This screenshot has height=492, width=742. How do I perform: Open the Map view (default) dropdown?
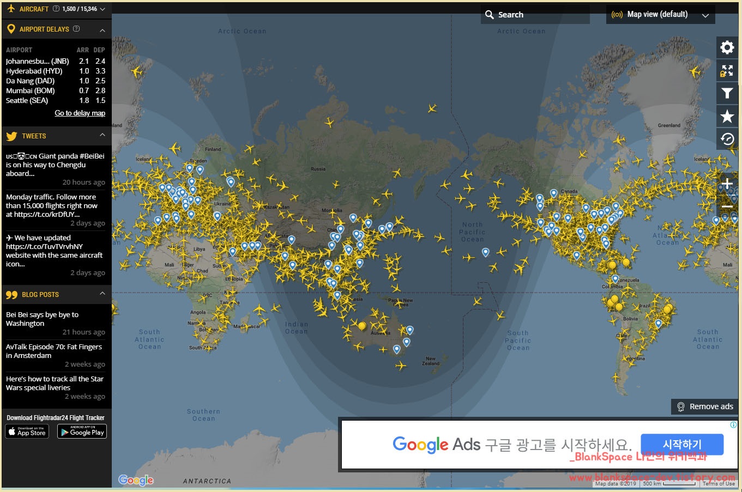coord(660,15)
